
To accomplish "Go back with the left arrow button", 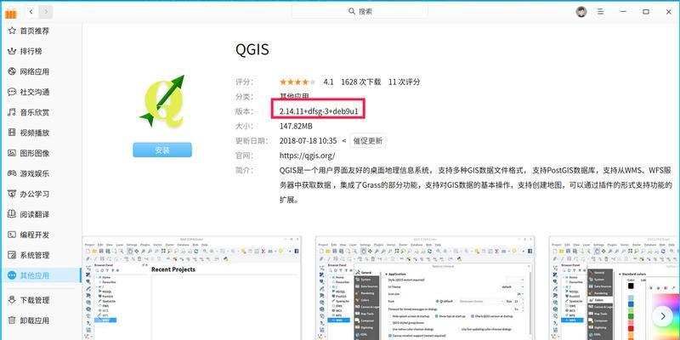I will point(31,12).
